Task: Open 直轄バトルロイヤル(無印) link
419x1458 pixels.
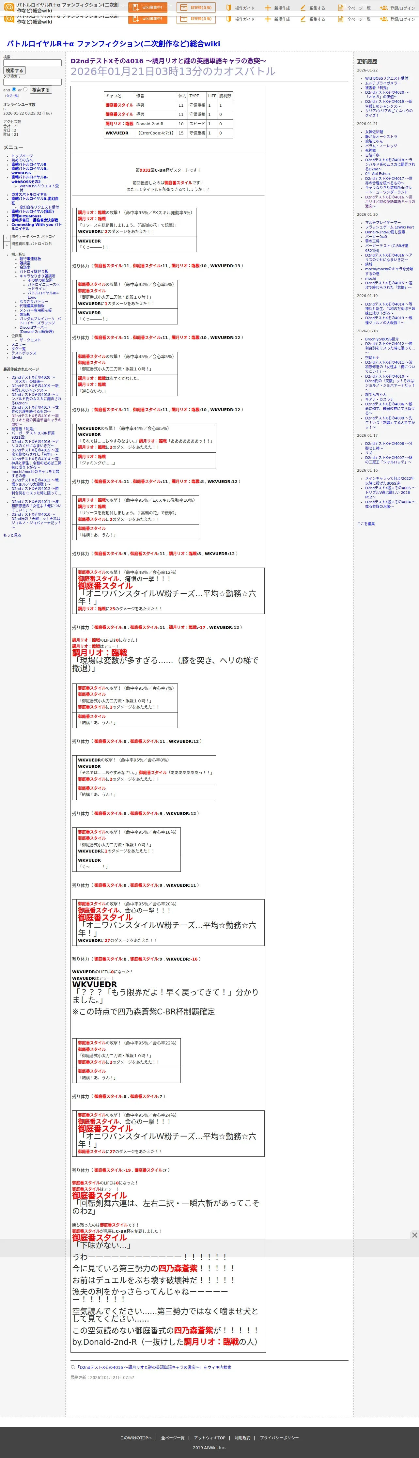Action: (33, 211)
